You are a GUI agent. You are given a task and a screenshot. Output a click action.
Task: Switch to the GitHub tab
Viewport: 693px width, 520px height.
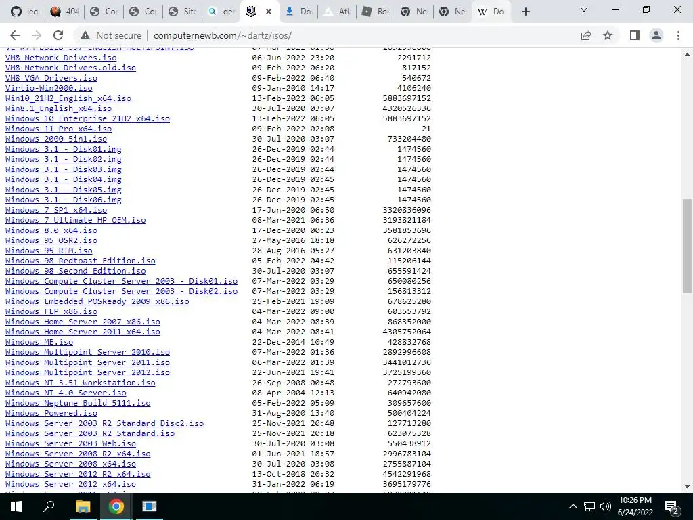pyautogui.click(x=25, y=12)
